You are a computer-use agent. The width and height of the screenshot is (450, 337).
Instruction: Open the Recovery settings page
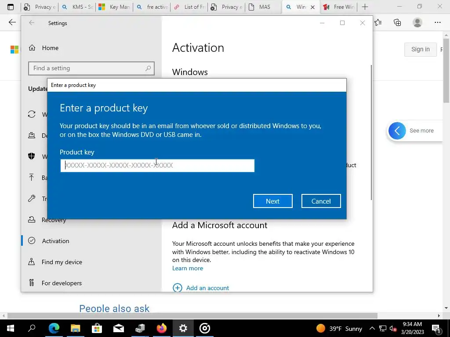[54, 220]
